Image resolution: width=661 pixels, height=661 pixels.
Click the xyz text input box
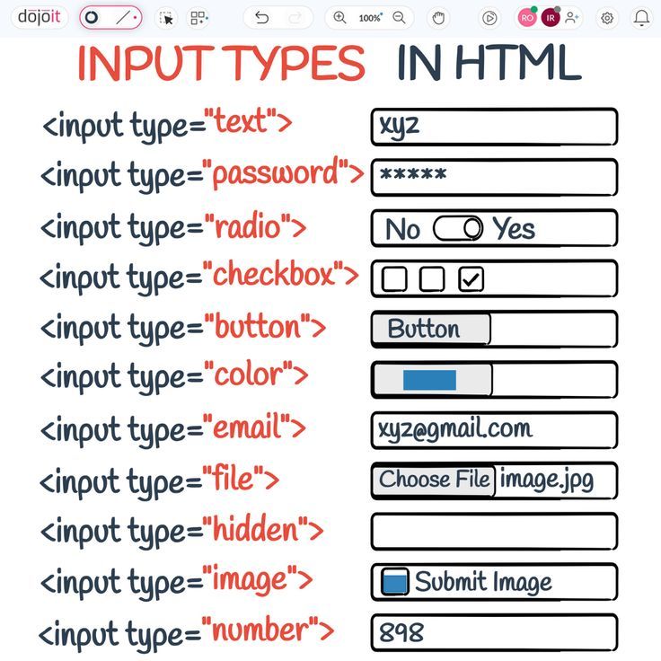pyautogui.click(x=494, y=127)
